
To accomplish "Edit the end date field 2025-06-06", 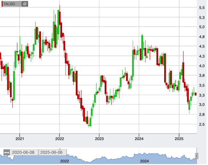I will pos(52,153).
